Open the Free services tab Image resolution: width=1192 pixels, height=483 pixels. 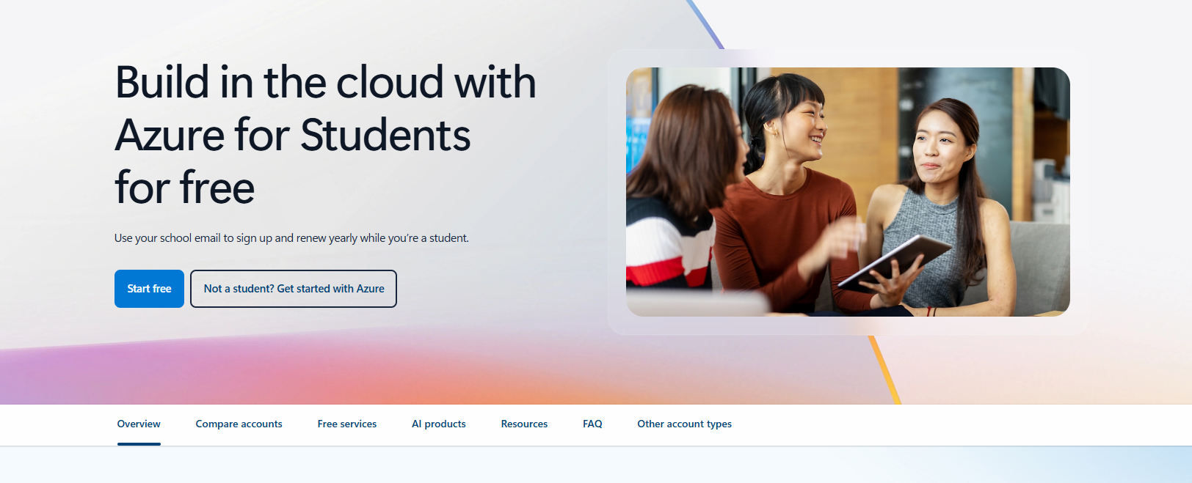347,424
